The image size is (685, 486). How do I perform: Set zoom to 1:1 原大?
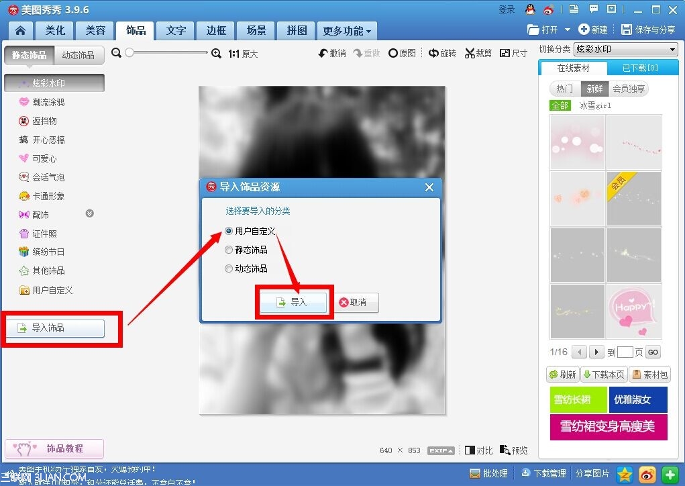[x=244, y=54]
